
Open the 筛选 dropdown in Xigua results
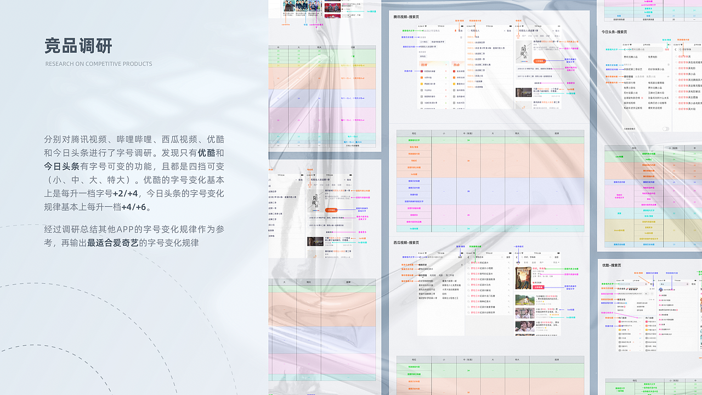(556, 262)
